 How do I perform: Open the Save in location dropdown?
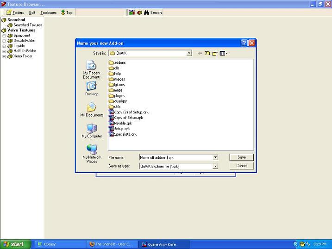coord(189,53)
